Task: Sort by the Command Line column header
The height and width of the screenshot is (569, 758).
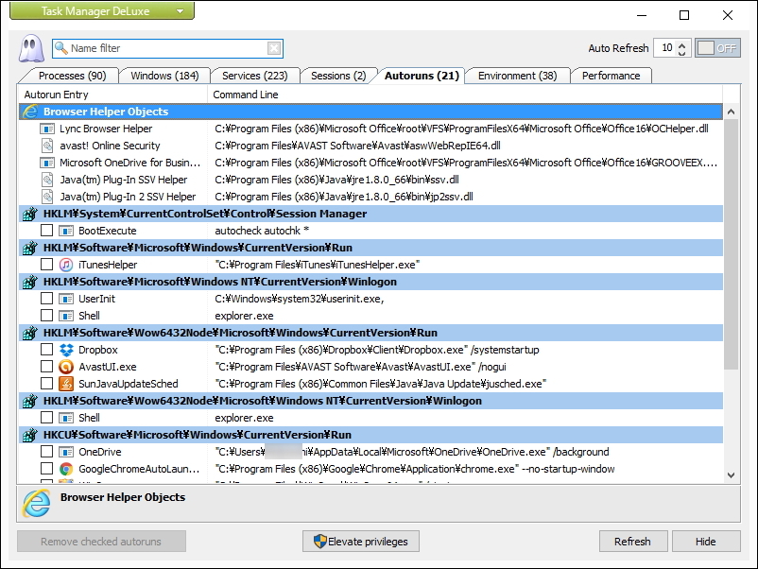Action: point(465,95)
